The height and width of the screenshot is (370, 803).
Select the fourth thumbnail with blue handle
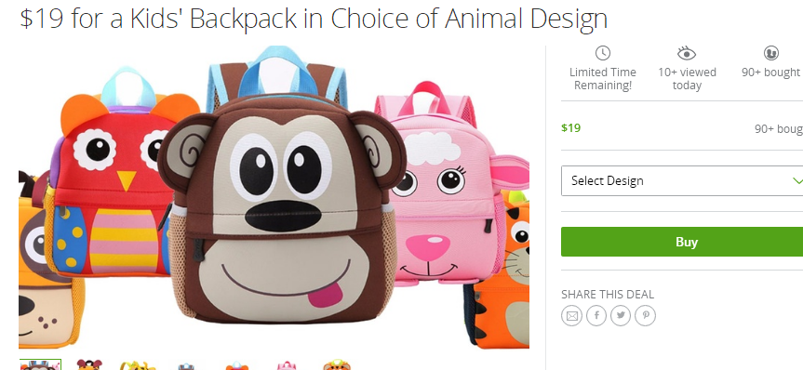click(186, 366)
